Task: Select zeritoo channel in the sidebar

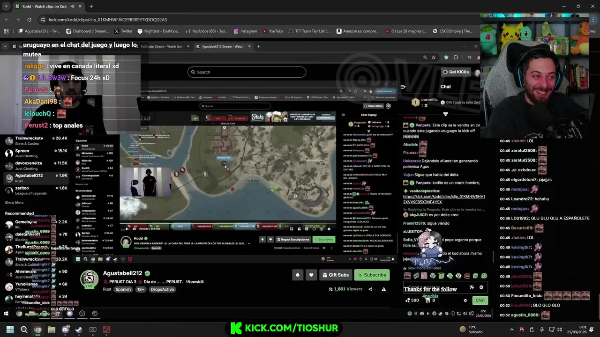Action: [x=37, y=190]
